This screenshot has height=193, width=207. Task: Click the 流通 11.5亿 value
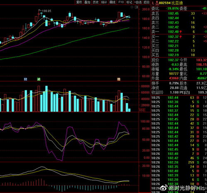click(202, 88)
